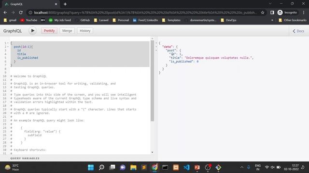This screenshot has width=309, height=173.
Task: Open the Personal bookmarks folder
Action: pyautogui.click(x=121, y=20)
